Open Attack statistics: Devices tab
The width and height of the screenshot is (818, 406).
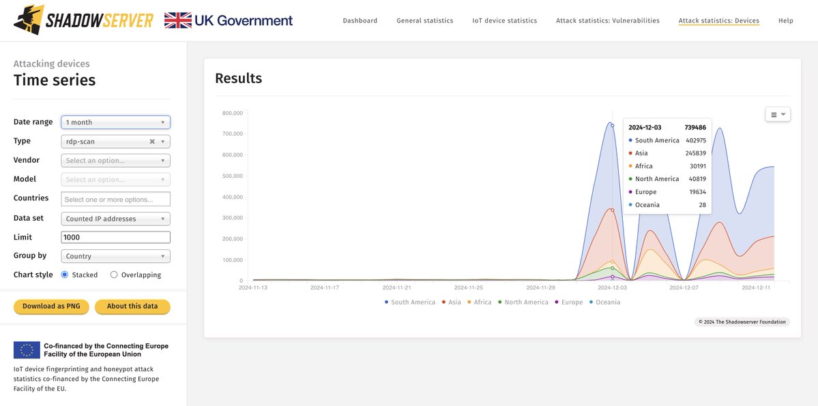pyautogui.click(x=719, y=21)
